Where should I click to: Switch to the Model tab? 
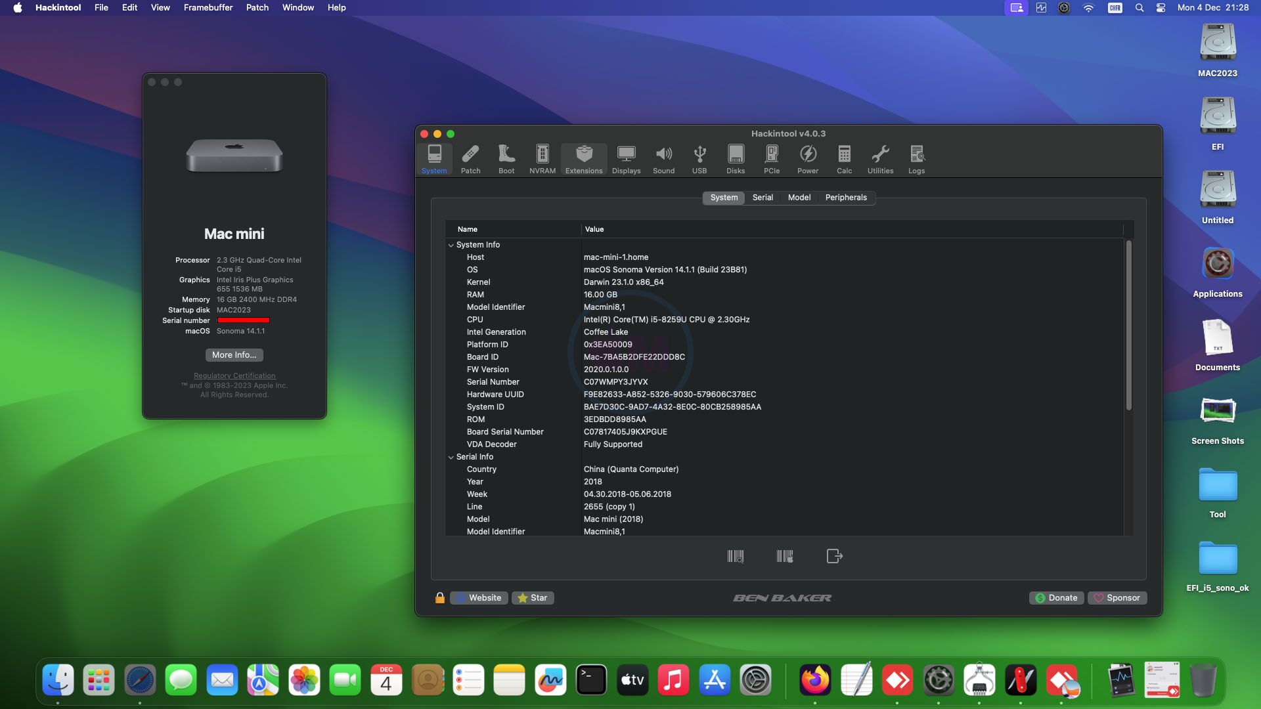tap(799, 198)
